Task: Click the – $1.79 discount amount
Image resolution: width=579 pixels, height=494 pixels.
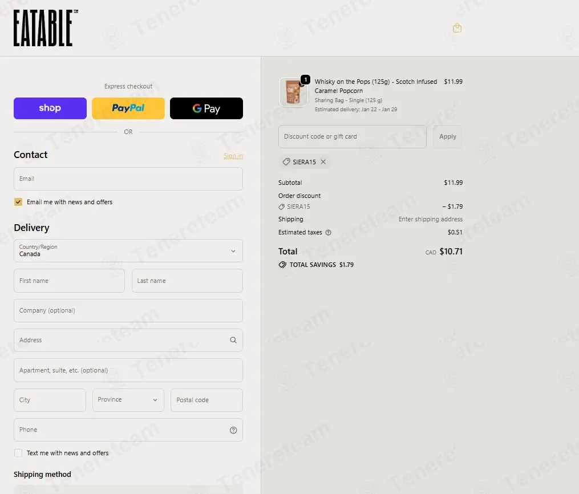Action: (452, 206)
